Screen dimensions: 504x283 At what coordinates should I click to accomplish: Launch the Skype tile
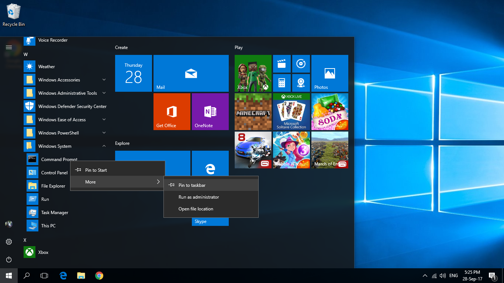click(210, 221)
